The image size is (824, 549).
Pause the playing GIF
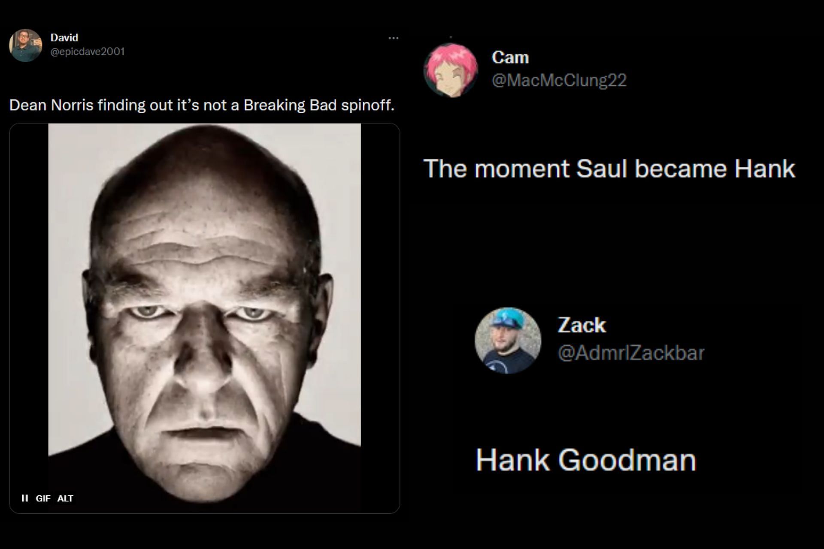25,498
